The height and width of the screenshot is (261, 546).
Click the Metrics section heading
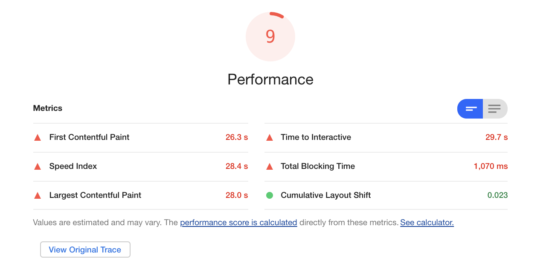click(48, 108)
